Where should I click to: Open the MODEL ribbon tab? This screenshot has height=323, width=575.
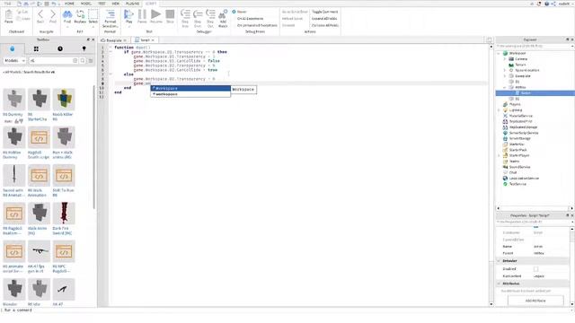(x=86, y=4)
